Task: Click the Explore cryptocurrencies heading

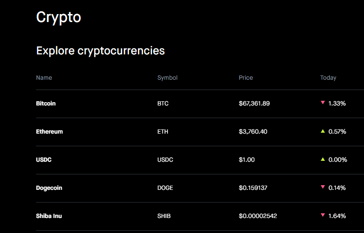Action: (100, 51)
